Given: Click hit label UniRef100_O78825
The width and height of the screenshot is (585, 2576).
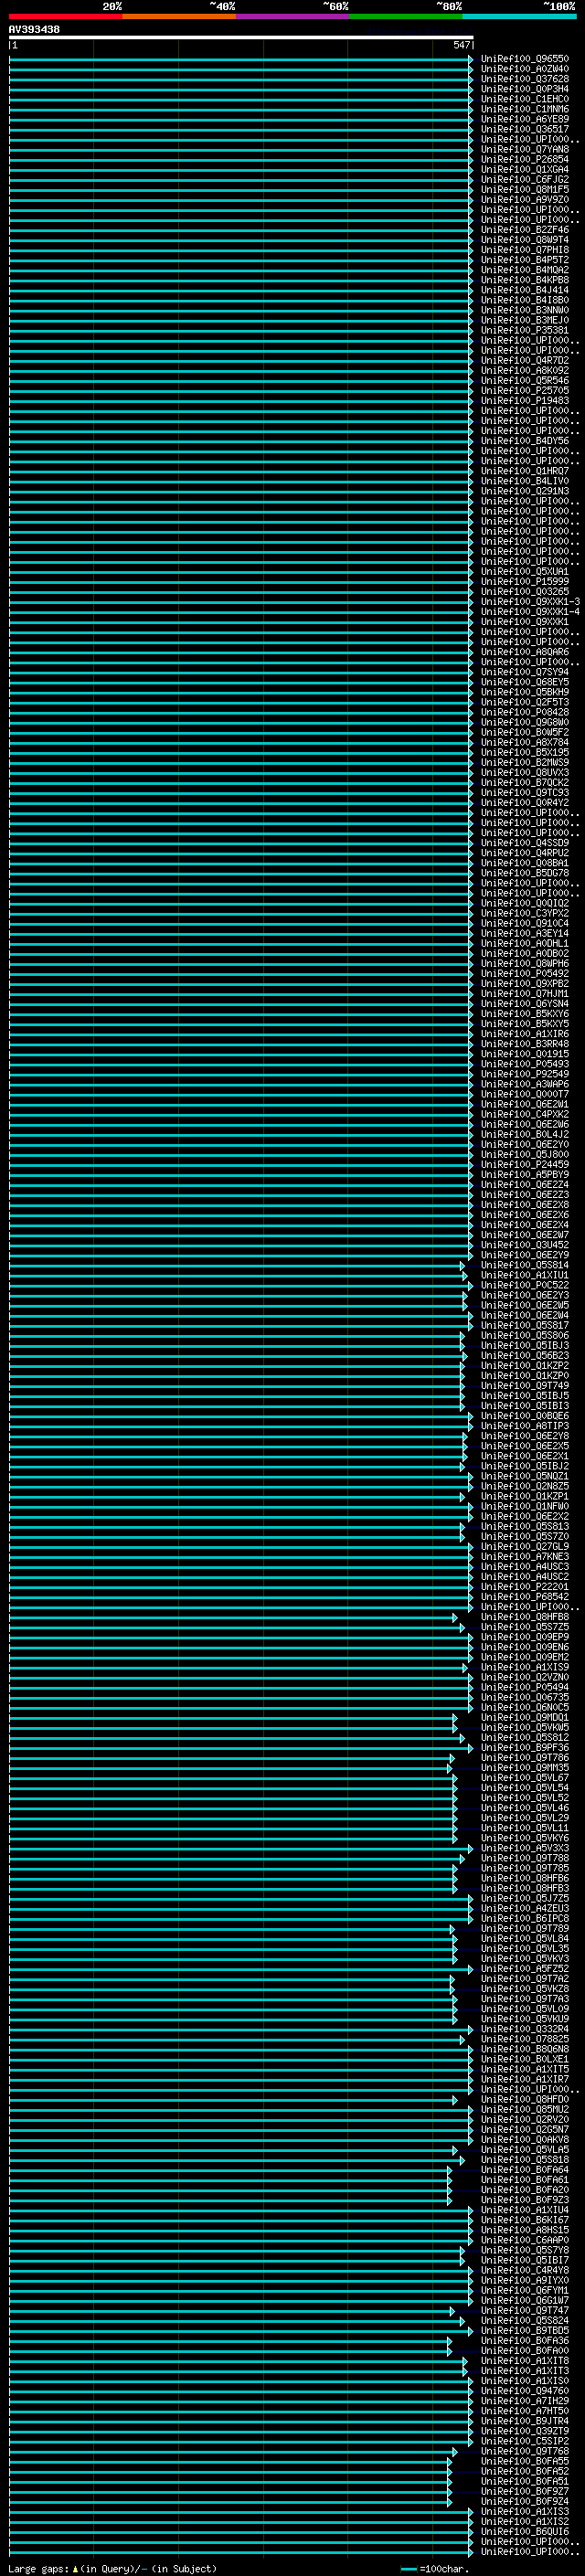Looking at the screenshot, I should coord(524,2039).
